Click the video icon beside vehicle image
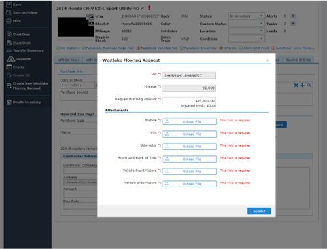 [91, 23]
